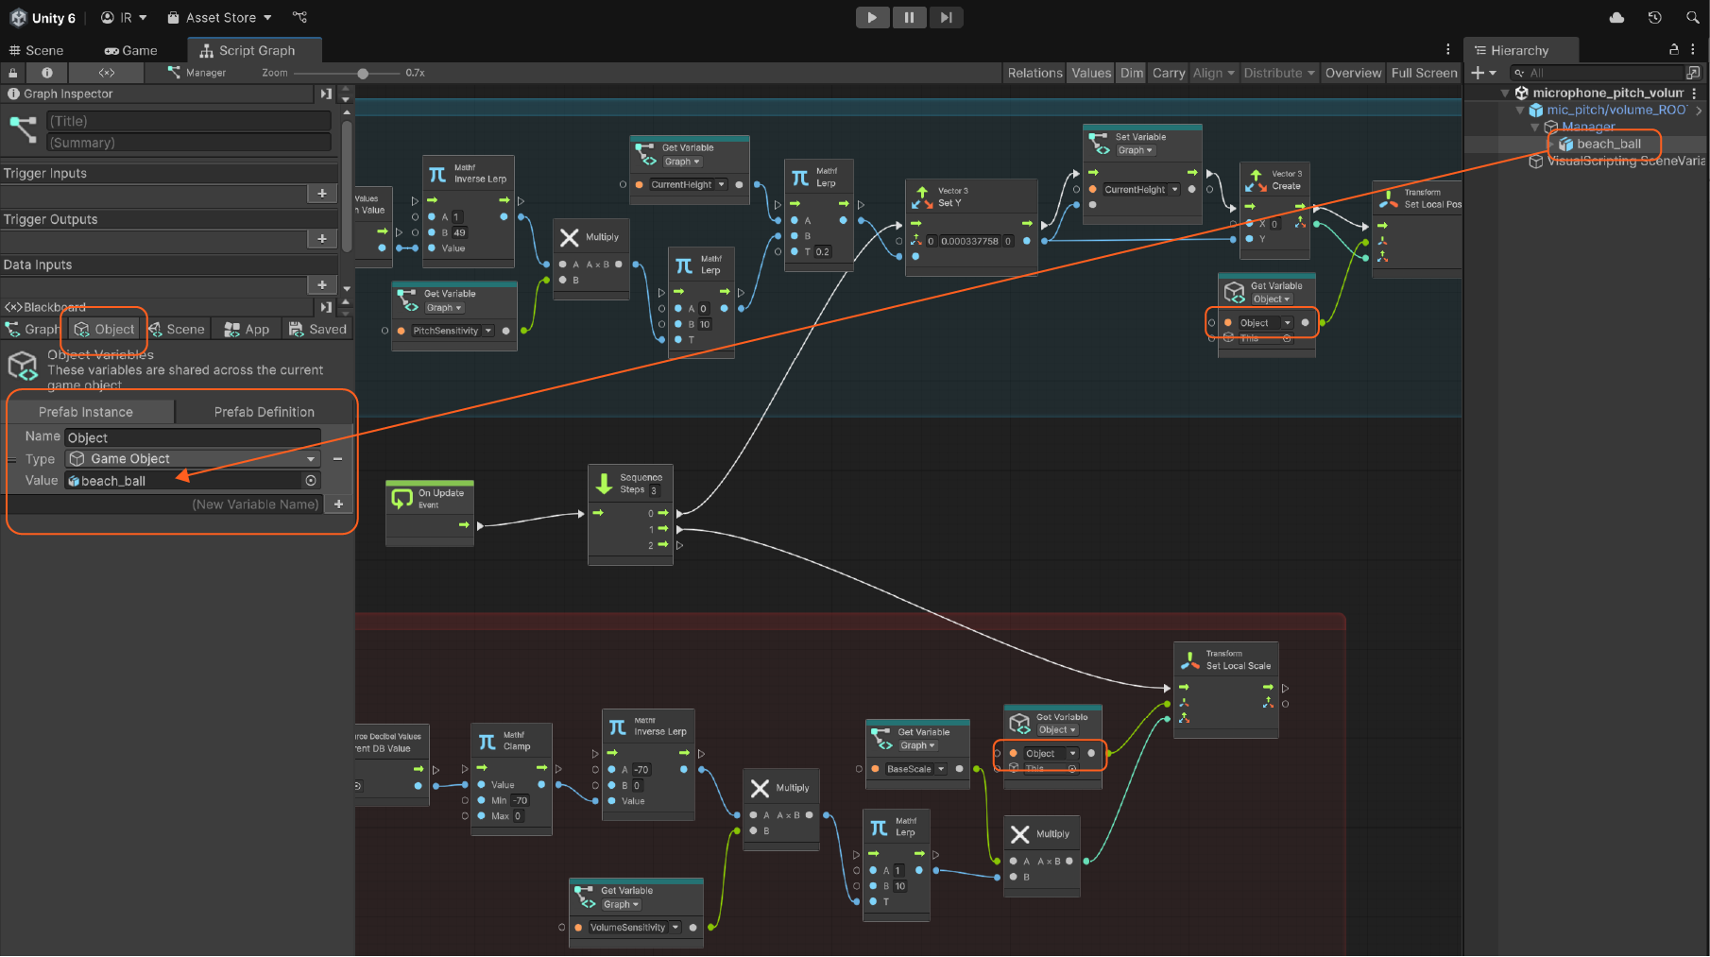The image size is (1710, 957).
Task: Open the Align dropdown
Action: [1213, 73]
